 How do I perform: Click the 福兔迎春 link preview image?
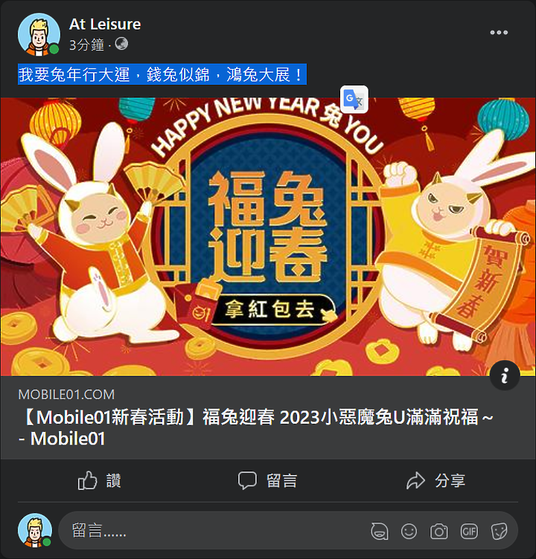pyautogui.click(x=268, y=236)
